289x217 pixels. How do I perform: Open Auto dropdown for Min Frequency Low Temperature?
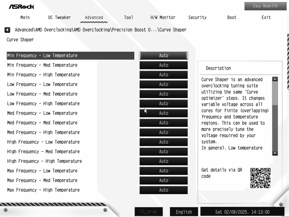(164, 56)
